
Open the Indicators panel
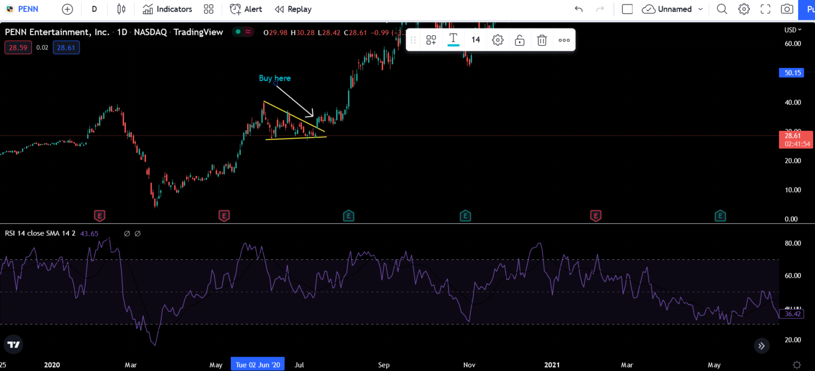(x=167, y=9)
